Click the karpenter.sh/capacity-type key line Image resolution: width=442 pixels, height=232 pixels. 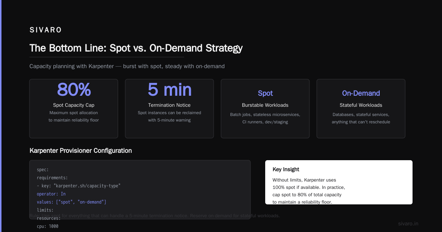tap(79, 186)
